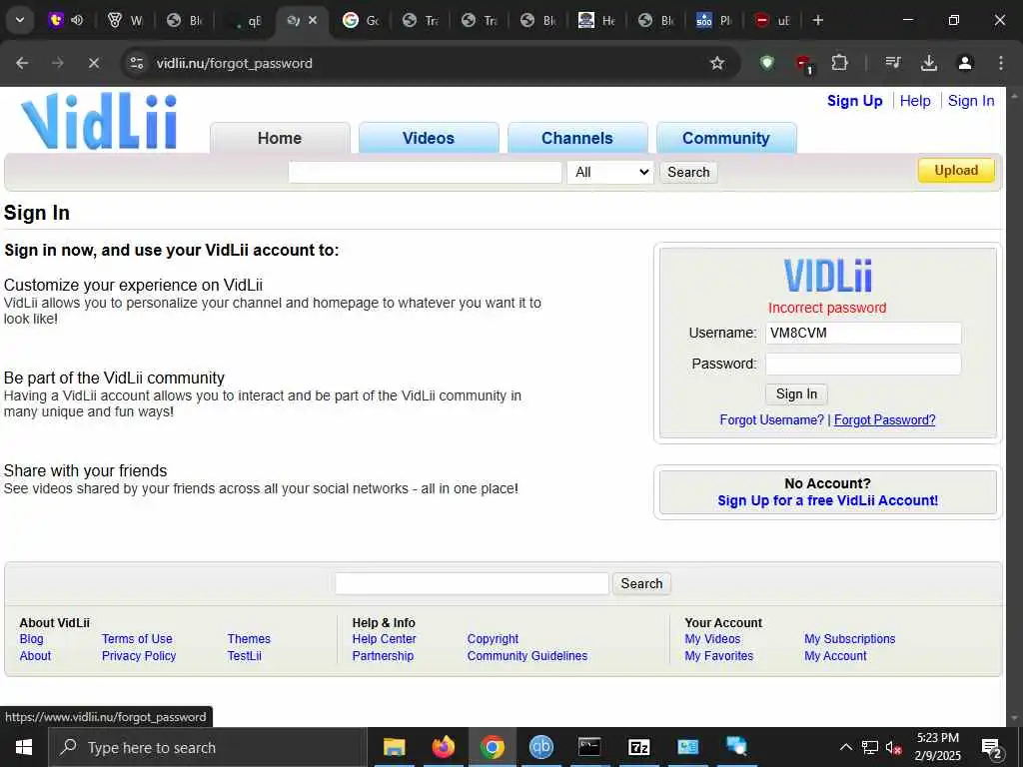Focus the top search text field
1023x767 pixels.
click(425, 172)
